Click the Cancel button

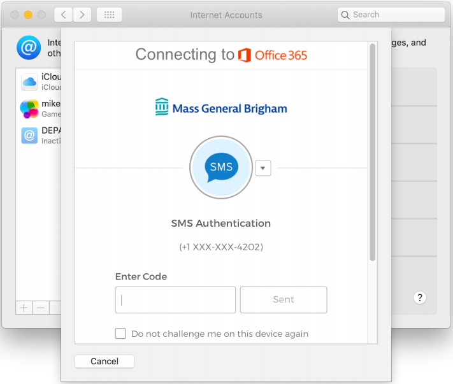(104, 361)
